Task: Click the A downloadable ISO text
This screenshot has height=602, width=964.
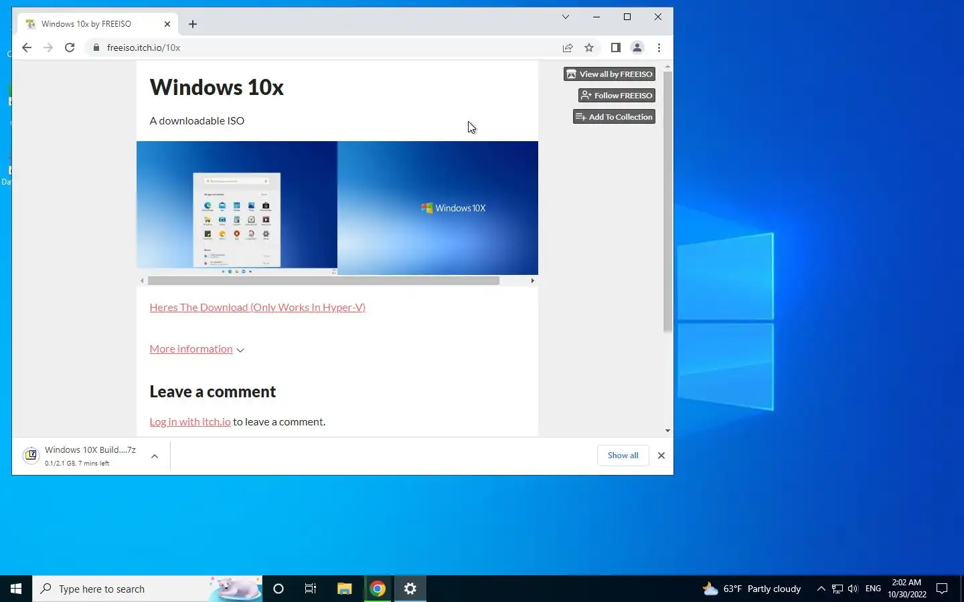Action: click(x=197, y=121)
